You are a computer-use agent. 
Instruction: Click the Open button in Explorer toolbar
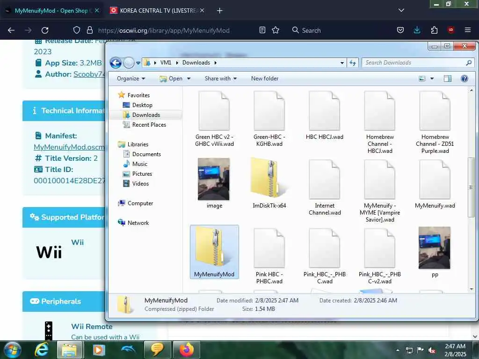click(171, 79)
